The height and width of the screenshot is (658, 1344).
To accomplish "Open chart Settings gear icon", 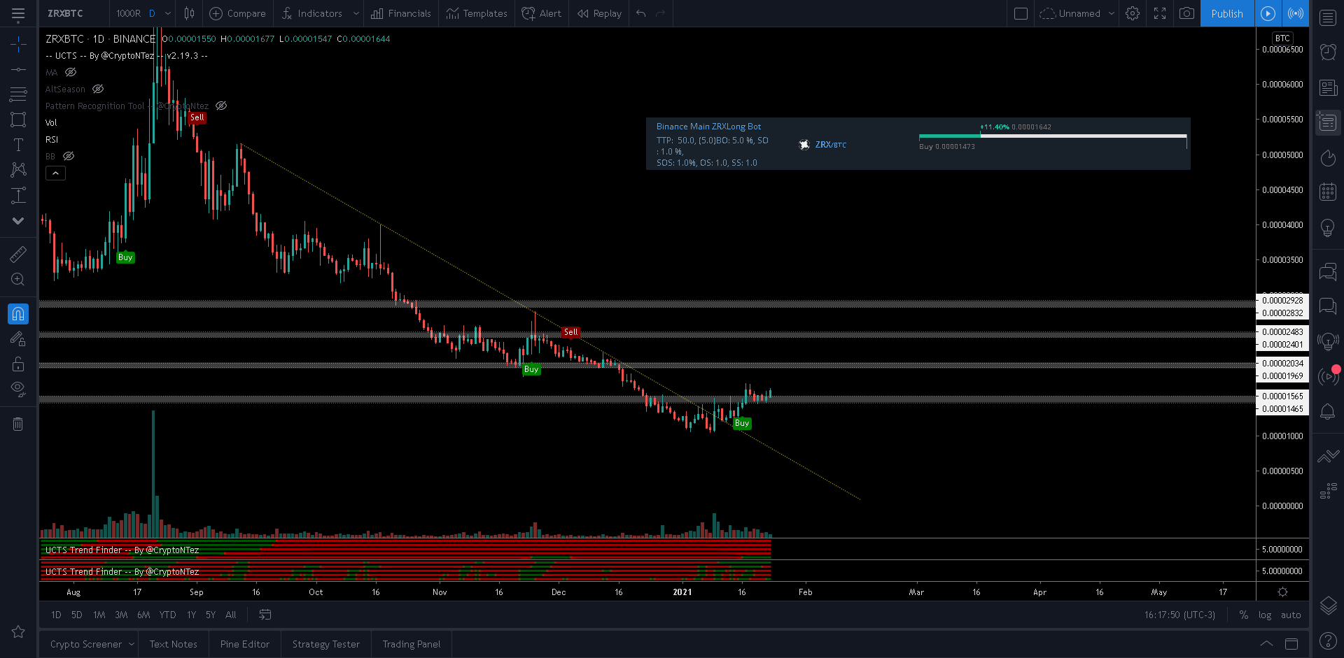I will [x=1133, y=13].
